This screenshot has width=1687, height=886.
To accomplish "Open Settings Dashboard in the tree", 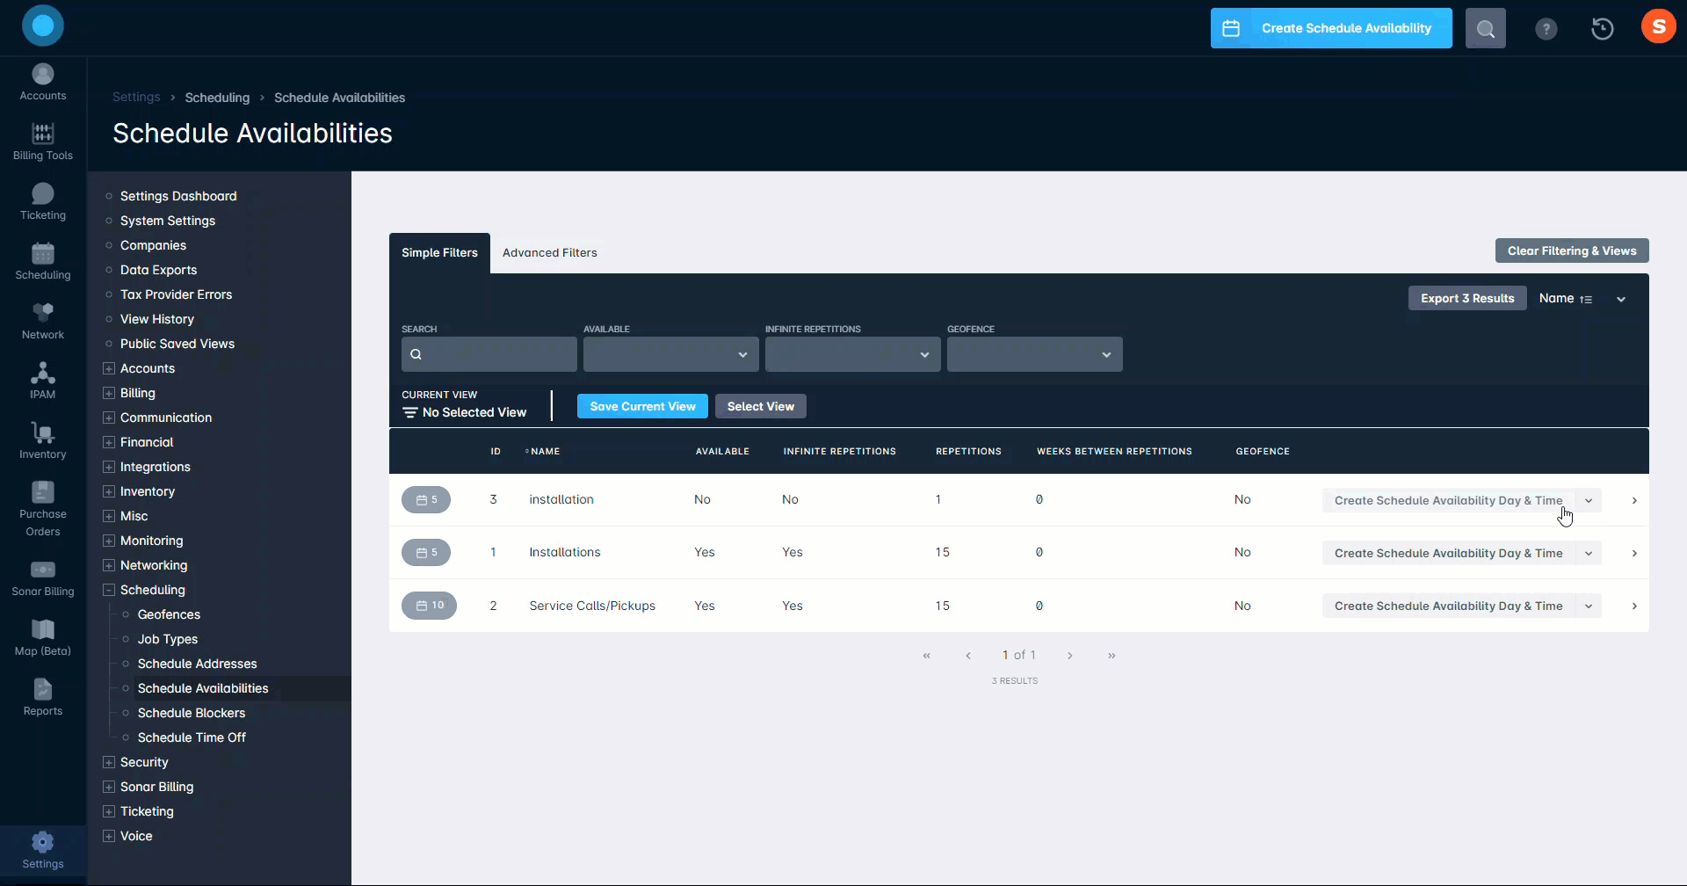I will click(178, 196).
